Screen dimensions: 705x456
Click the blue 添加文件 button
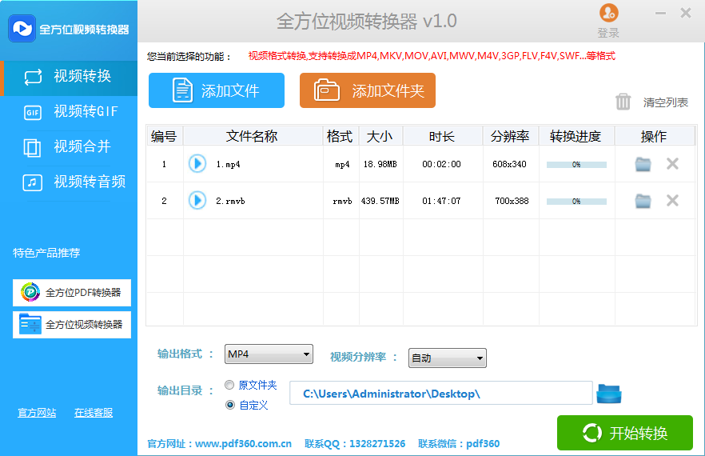point(217,90)
